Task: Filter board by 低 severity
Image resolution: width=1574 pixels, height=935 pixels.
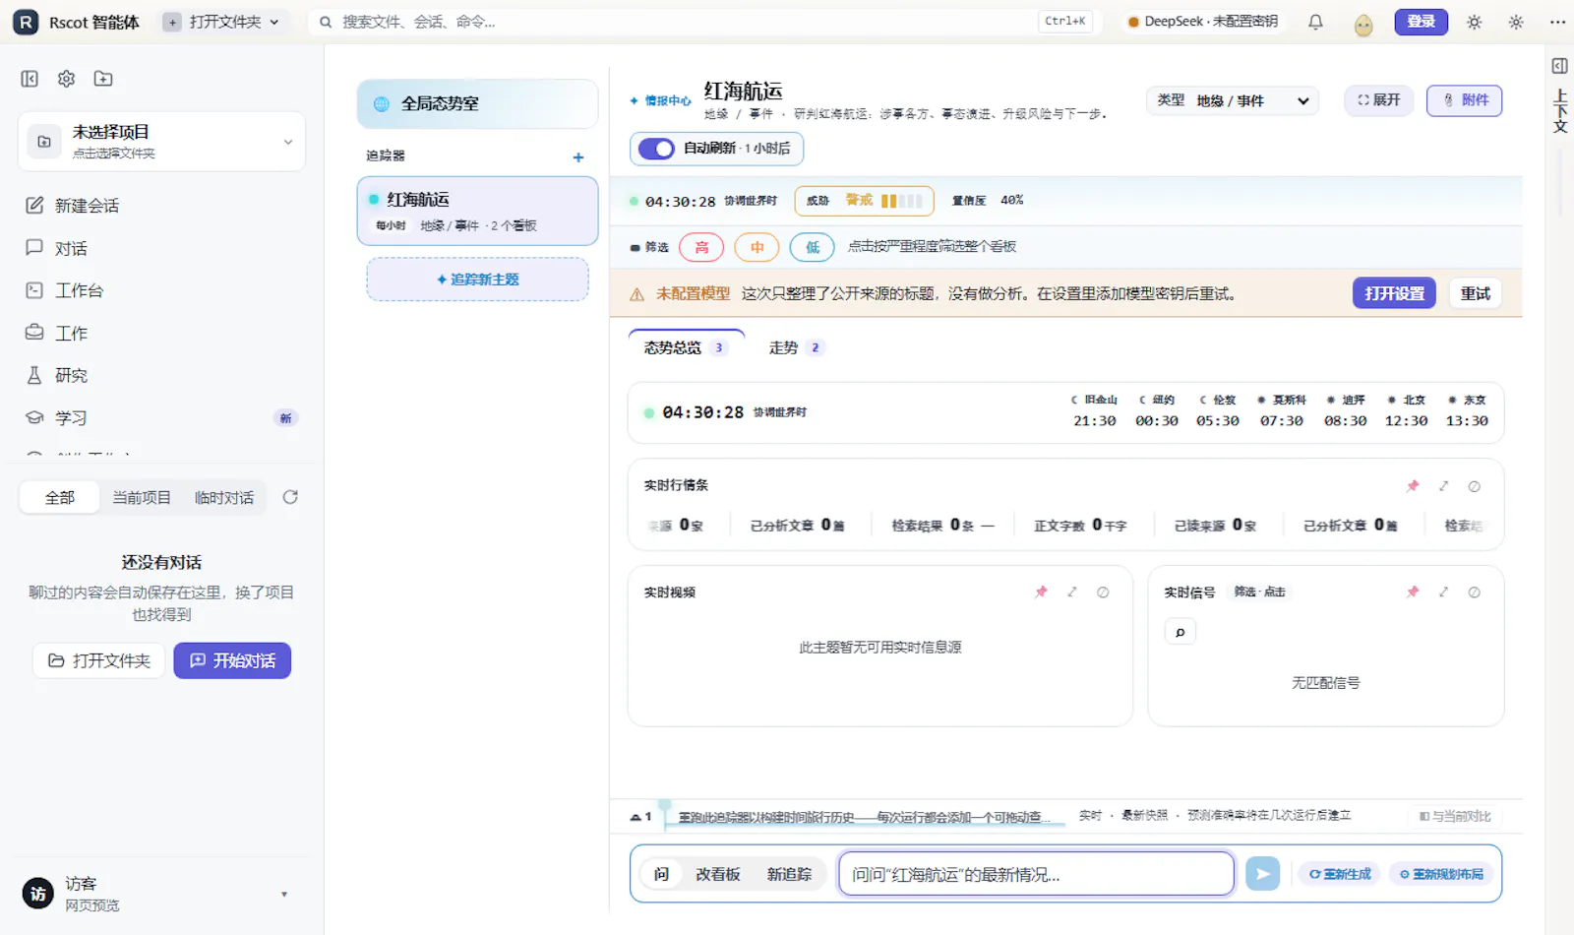Action: (813, 247)
